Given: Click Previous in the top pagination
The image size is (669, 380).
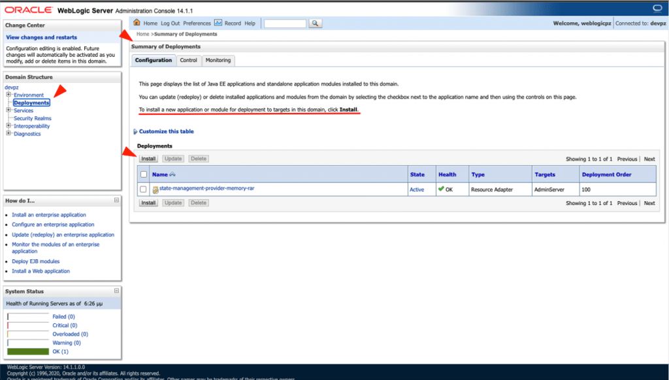Looking at the screenshot, I should pos(627,159).
